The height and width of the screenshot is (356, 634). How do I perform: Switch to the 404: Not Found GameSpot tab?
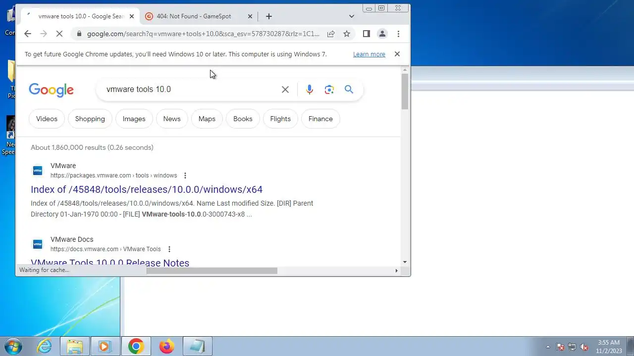coord(194,16)
